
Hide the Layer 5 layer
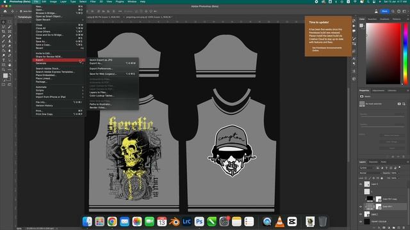[361, 184]
